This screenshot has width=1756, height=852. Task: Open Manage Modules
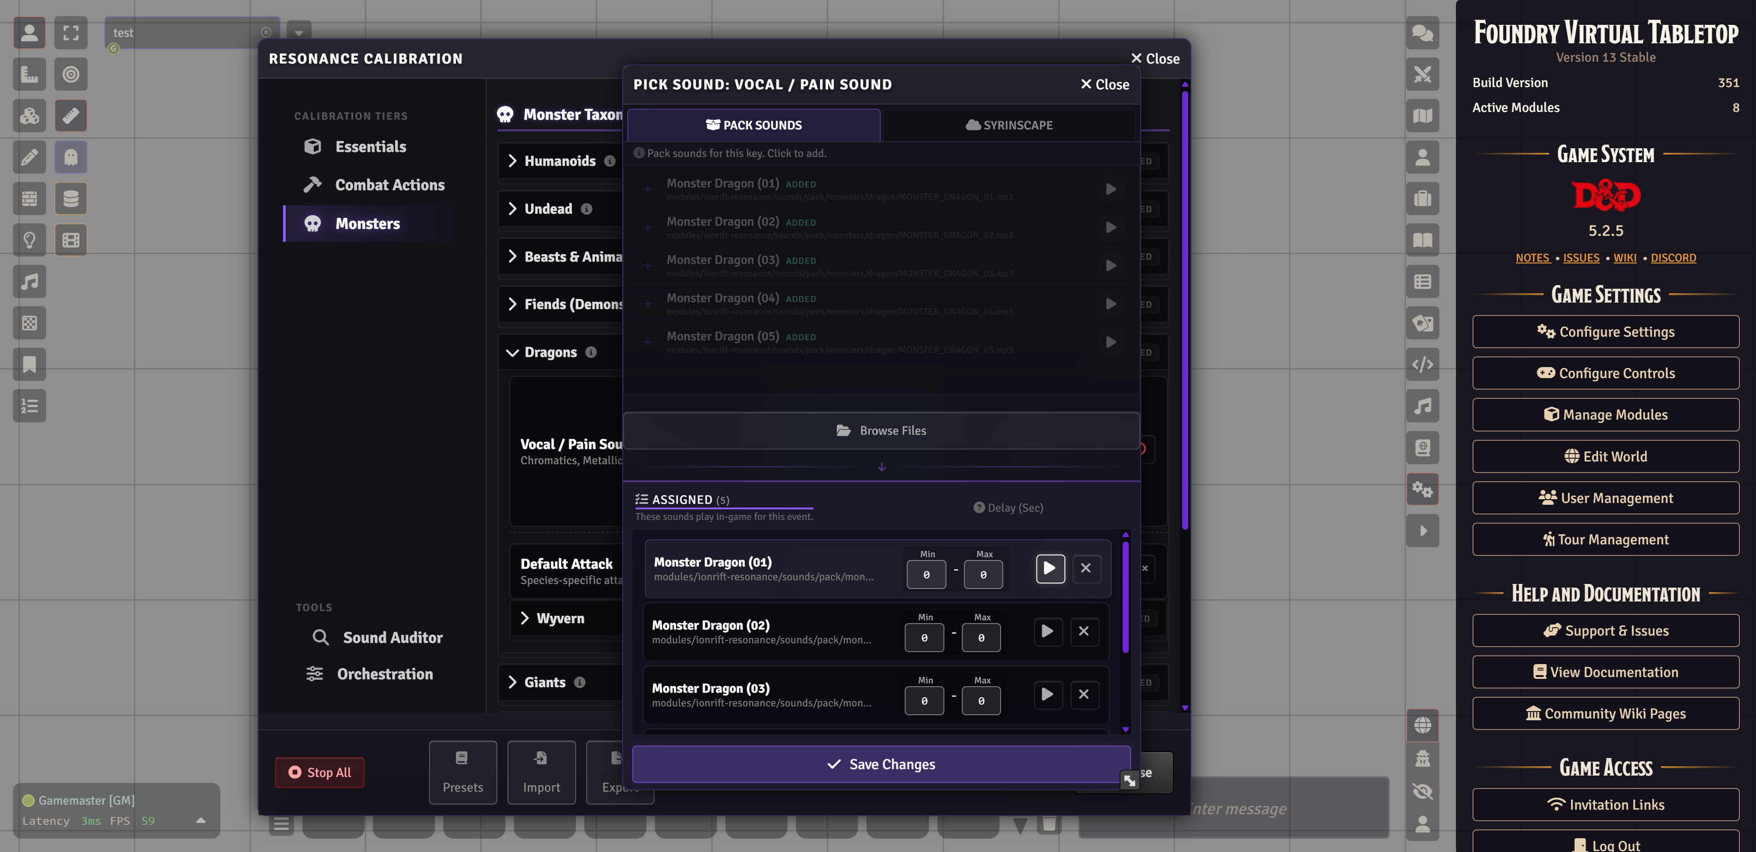pos(1605,415)
